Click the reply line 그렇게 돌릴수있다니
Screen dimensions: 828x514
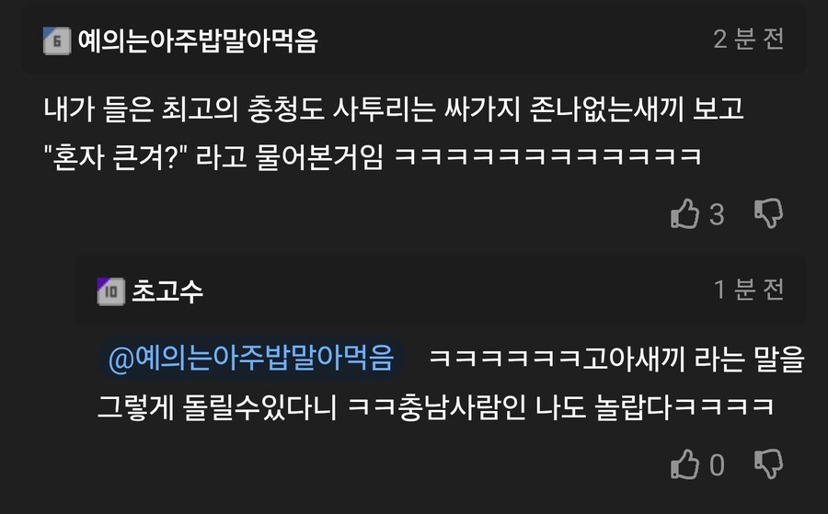[217, 407]
